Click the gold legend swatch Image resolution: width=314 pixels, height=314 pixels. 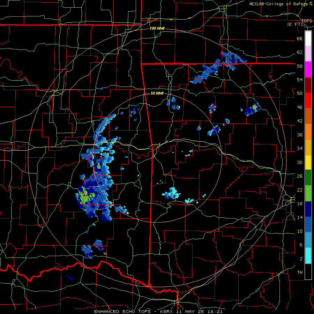(308, 148)
